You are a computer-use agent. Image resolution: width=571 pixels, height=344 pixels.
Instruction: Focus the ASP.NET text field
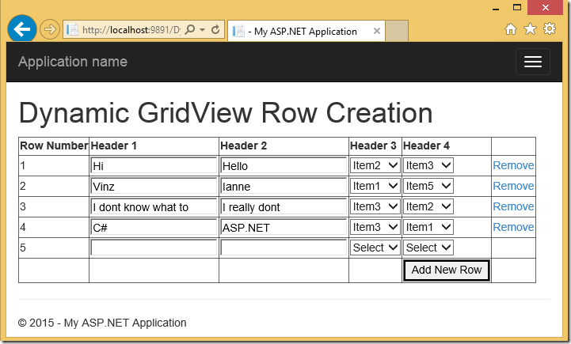[x=284, y=227]
